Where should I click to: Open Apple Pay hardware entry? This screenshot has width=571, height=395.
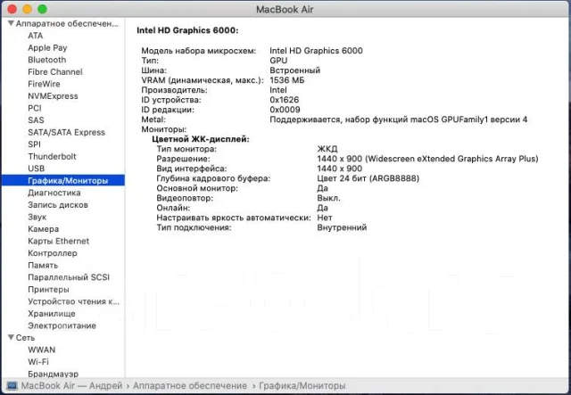(x=47, y=47)
